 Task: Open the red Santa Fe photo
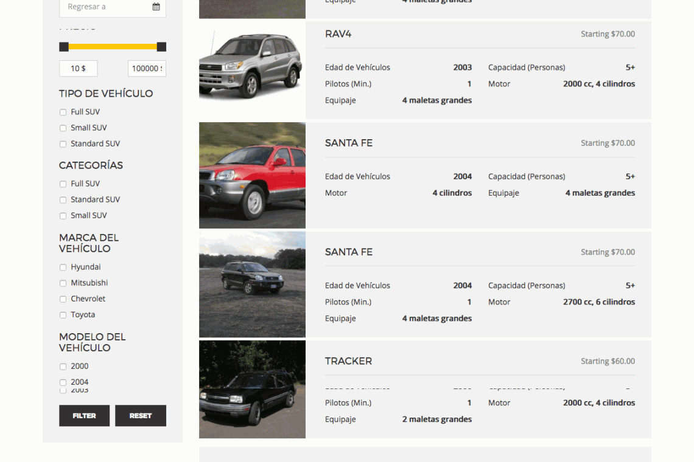[x=252, y=175]
